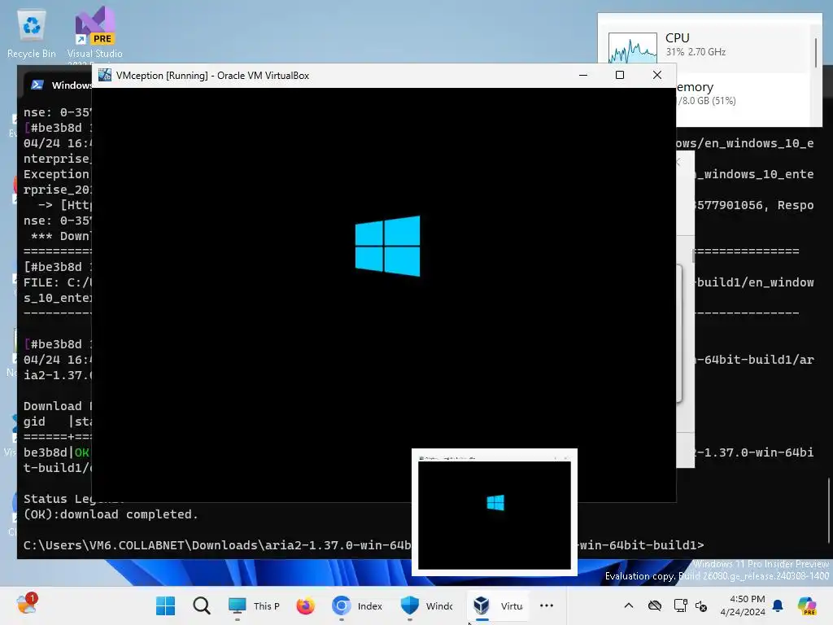Open the notifications bell icon
The width and height of the screenshot is (833, 625).
point(778,605)
